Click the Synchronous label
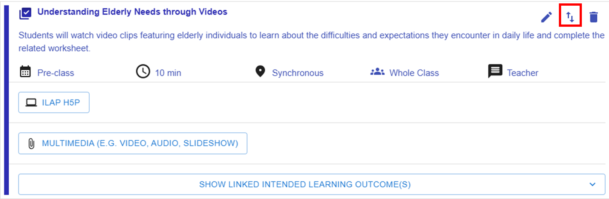Viewport: 609px width, 199px height. click(298, 73)
